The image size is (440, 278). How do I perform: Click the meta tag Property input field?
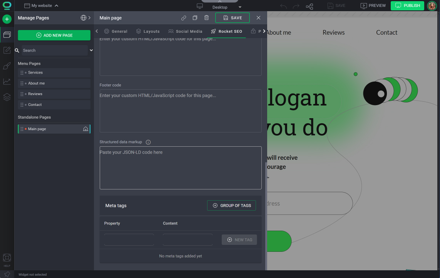pos(129,240)
